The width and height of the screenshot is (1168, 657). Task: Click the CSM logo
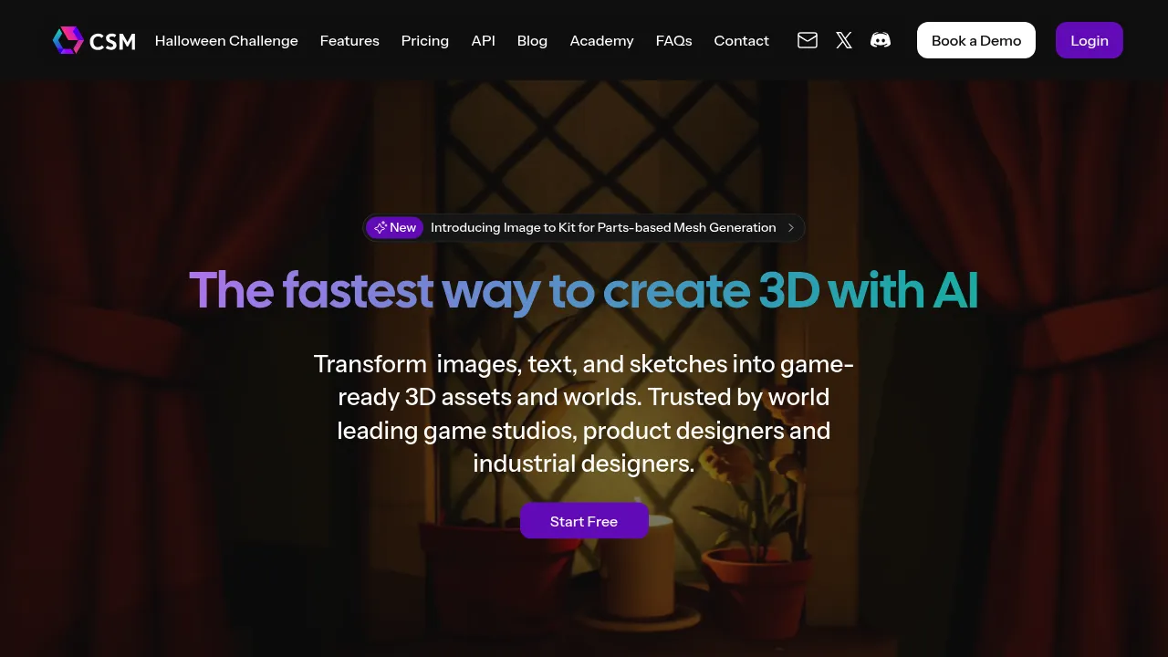click(94, 40)
